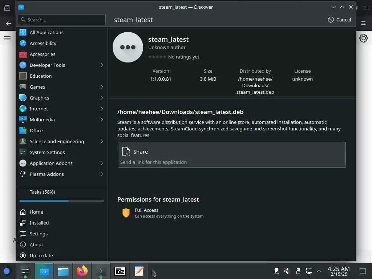The height and width of the screenshot is (279, 372).
Task: Click the Search field in Discover
Action: pos(62,20)
